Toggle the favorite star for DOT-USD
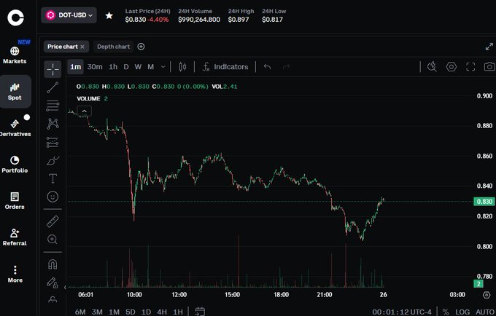Viewport: 496px width, 316px height. [x=109, y=15]
